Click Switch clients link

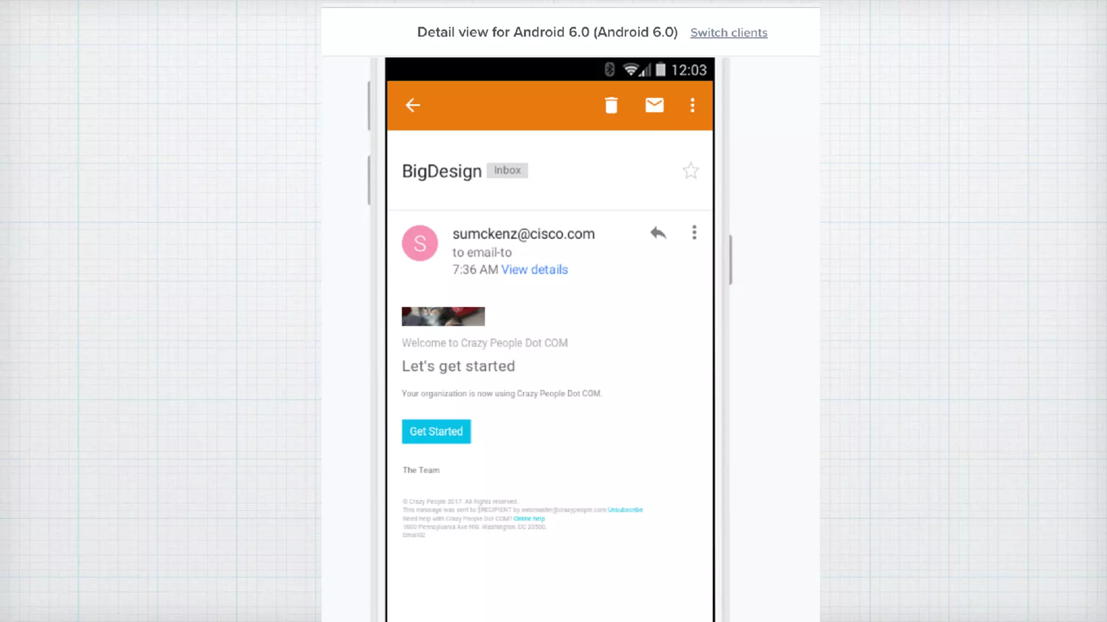729,33
